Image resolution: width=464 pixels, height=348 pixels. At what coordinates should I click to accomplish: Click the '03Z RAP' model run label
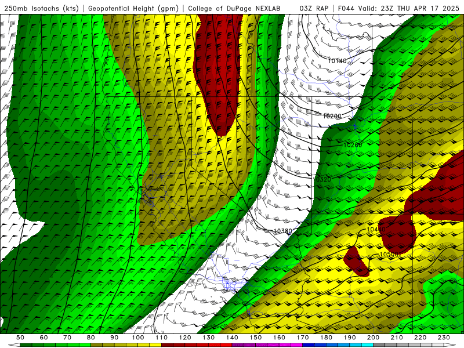314,8
